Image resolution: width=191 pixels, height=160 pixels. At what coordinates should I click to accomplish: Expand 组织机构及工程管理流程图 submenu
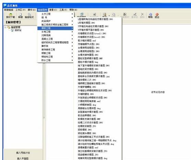55,43
